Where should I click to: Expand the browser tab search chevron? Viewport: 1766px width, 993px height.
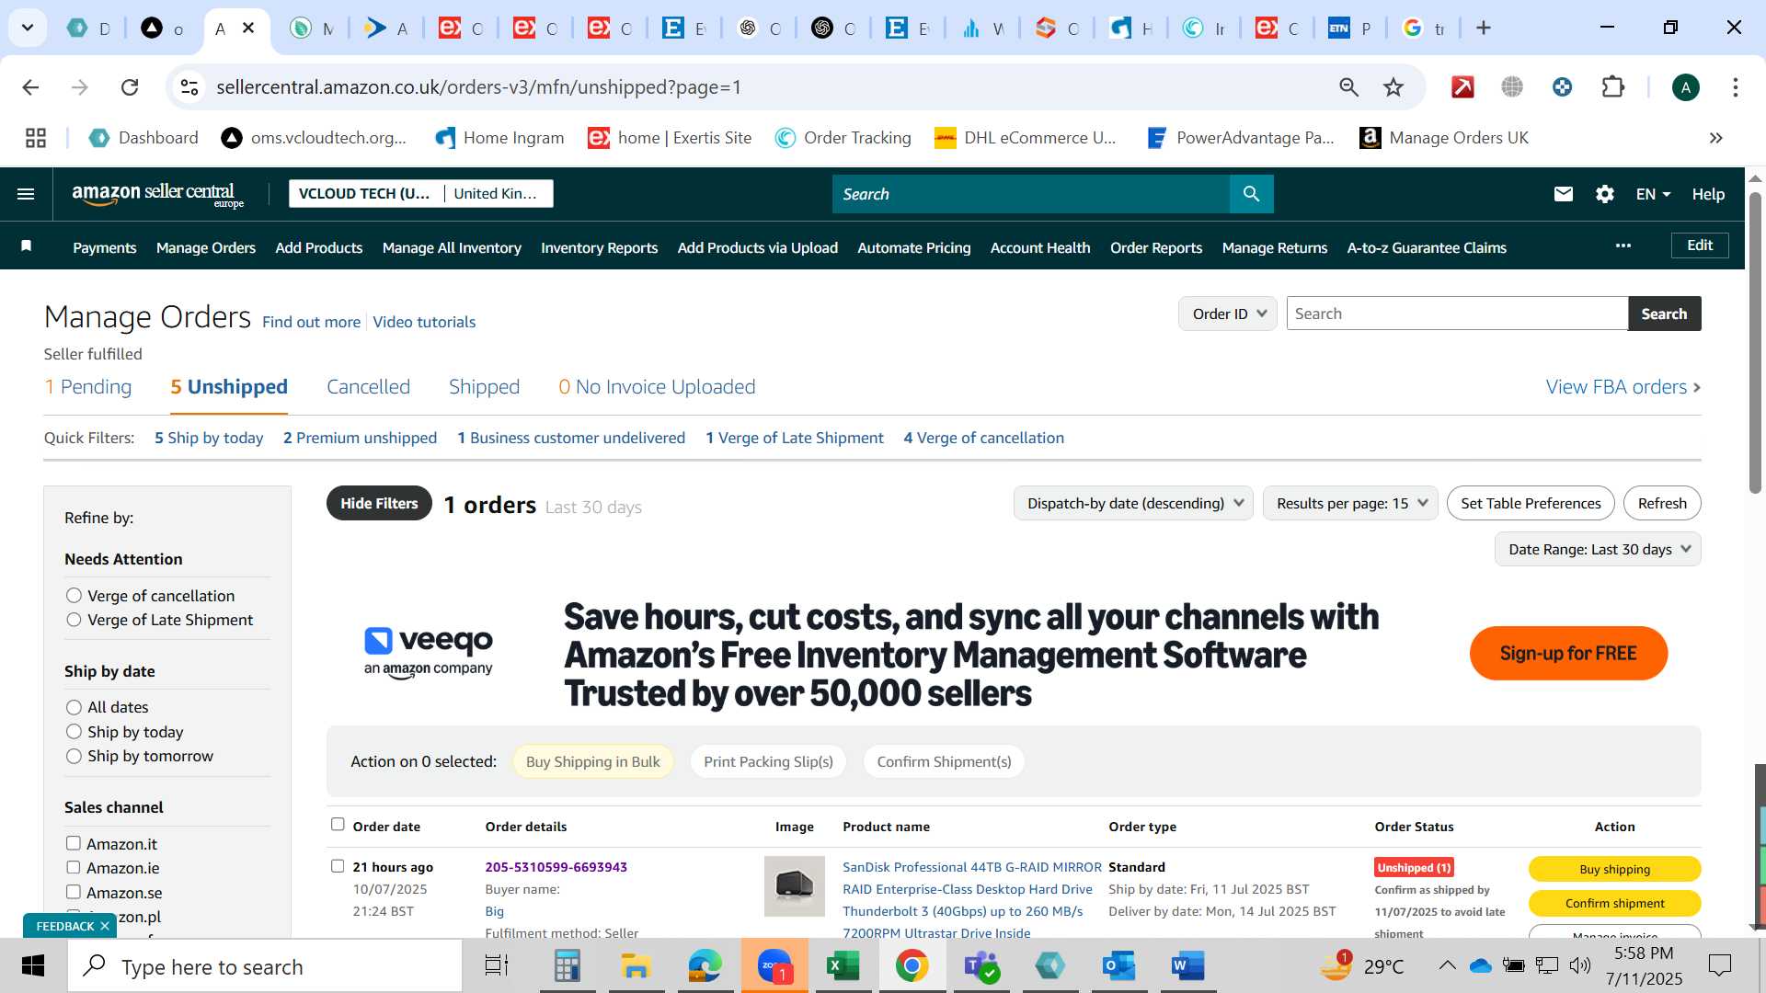[x=28, y=29]
